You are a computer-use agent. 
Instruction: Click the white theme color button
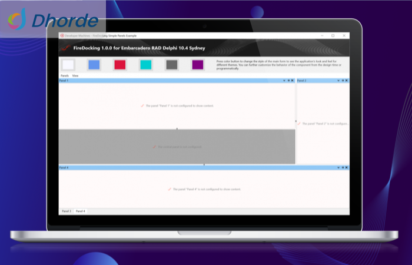click(68, 65)
